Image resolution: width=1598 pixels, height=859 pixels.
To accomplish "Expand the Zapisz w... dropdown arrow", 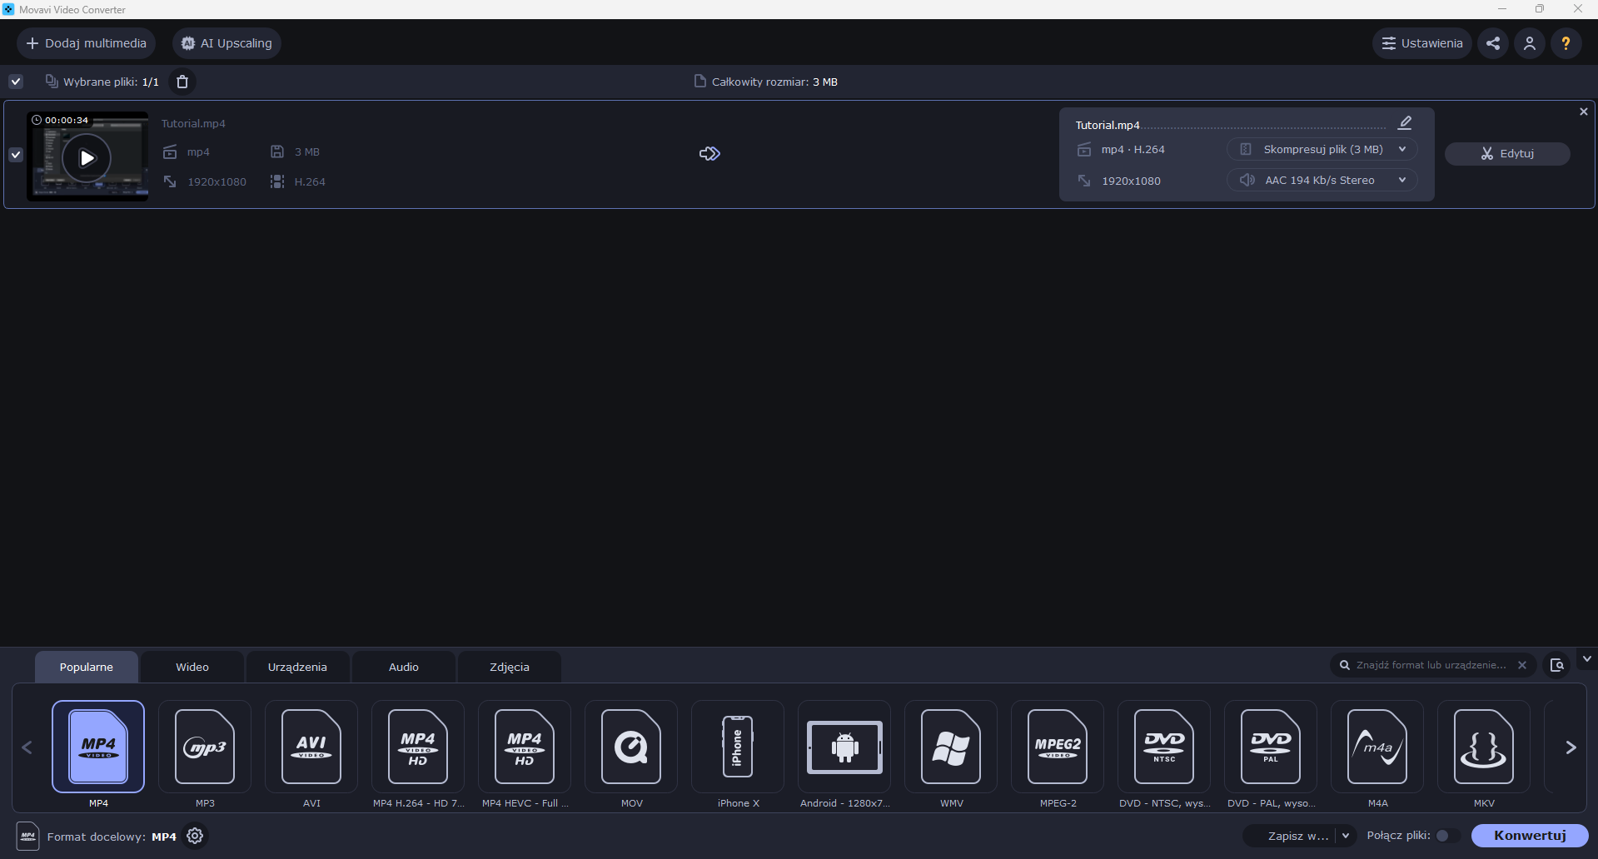I will (x=1346, y=836).
